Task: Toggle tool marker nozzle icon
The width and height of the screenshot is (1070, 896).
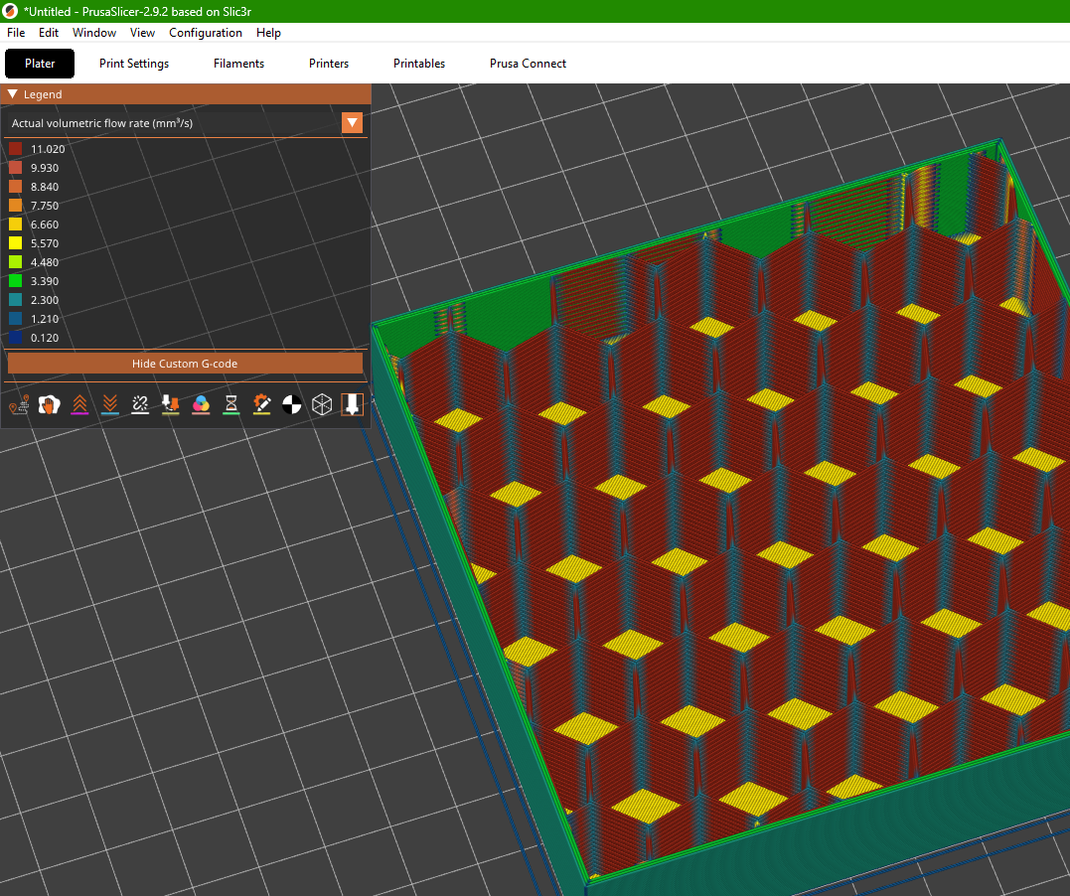Action: [x=352, y=404]
